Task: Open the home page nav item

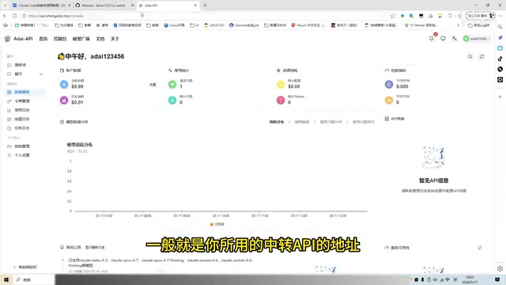Action: (x=43, y=39)
